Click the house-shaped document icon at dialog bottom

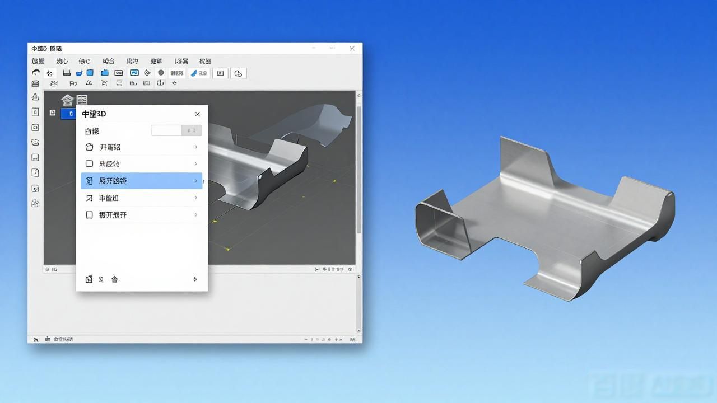[x=89, y=279]
